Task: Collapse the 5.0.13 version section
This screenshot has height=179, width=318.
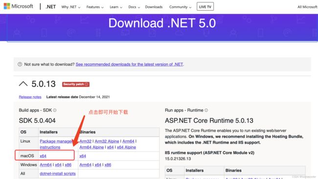Action: [x=23, y=84]
